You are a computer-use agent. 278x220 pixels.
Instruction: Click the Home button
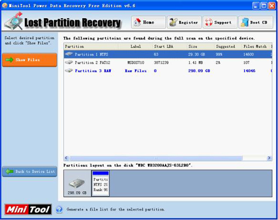tap(149, 22)
